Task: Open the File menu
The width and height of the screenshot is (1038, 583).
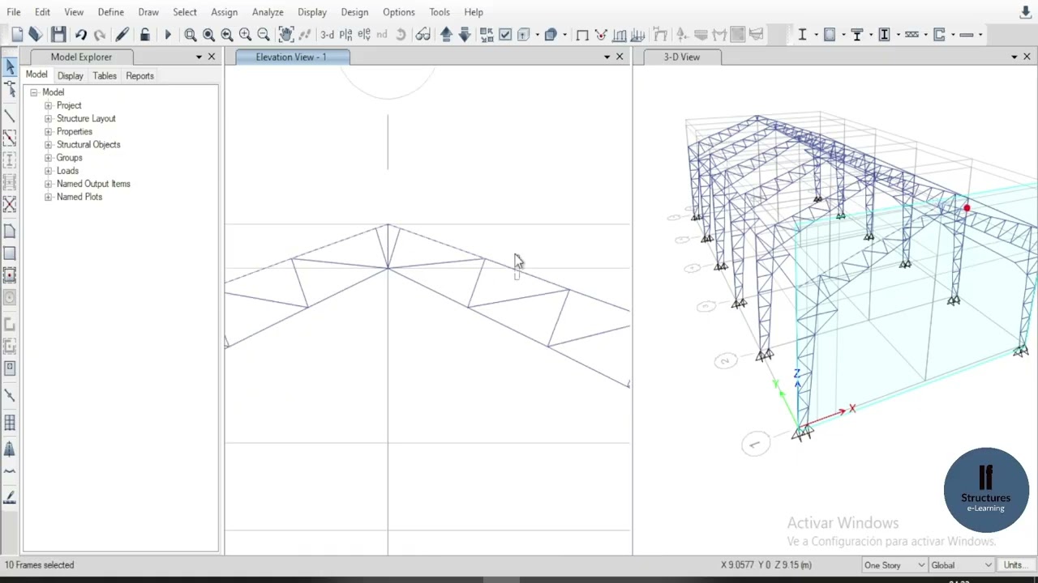Action: [14, 12]
